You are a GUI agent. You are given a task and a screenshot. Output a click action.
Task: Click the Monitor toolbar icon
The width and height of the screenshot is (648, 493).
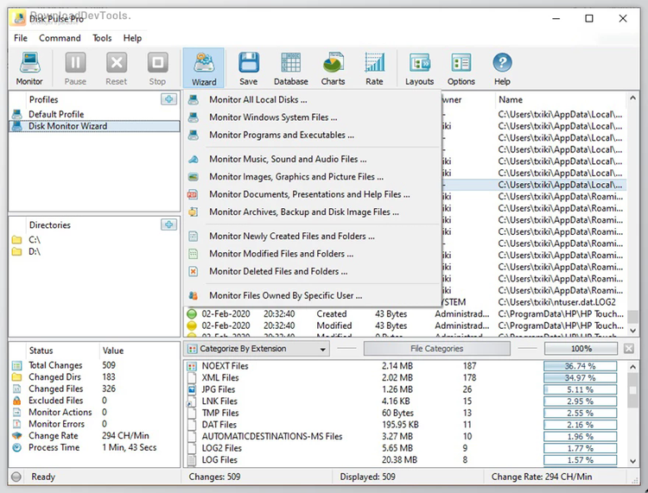coord(29,68)
